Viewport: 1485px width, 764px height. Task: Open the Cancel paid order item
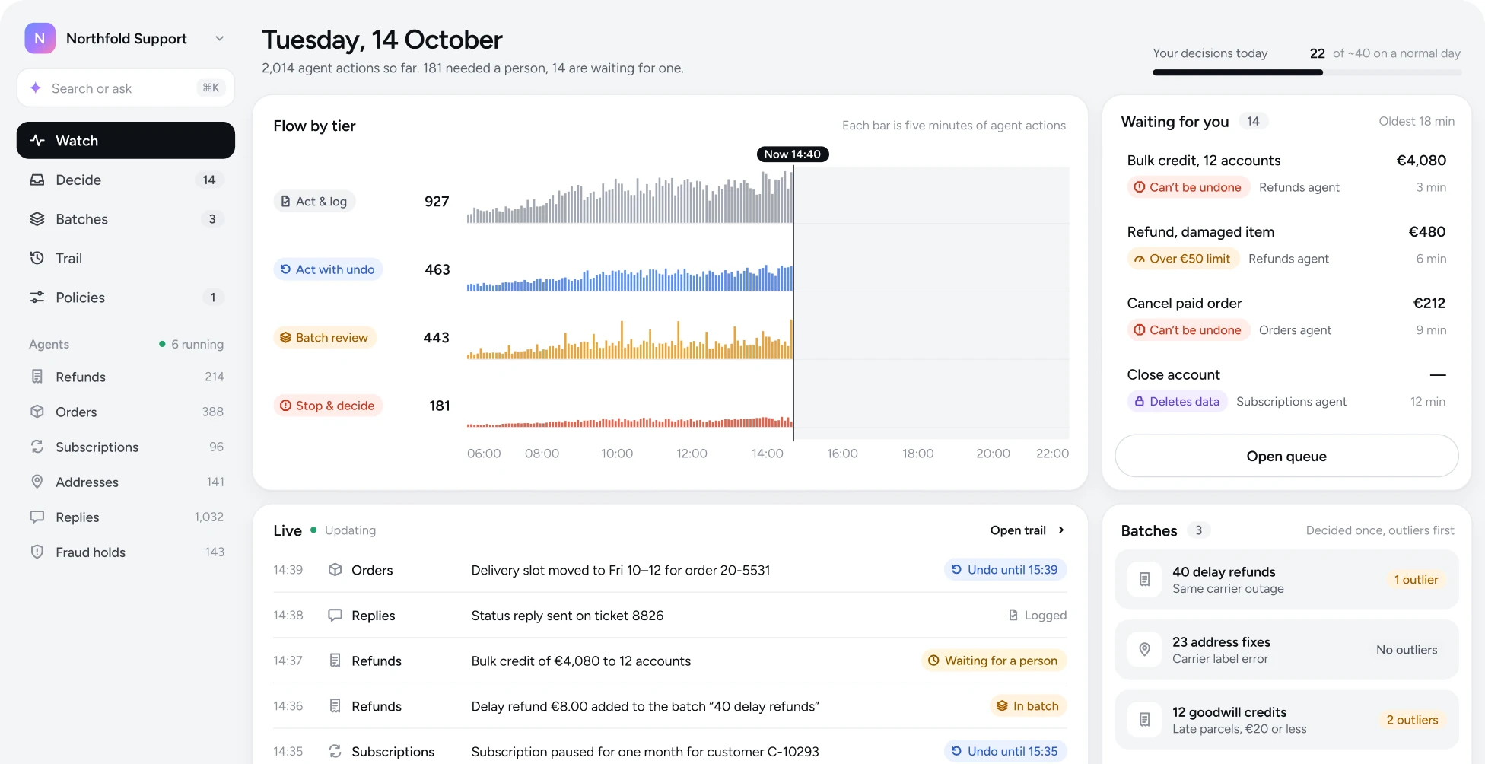click(1286, 317)
